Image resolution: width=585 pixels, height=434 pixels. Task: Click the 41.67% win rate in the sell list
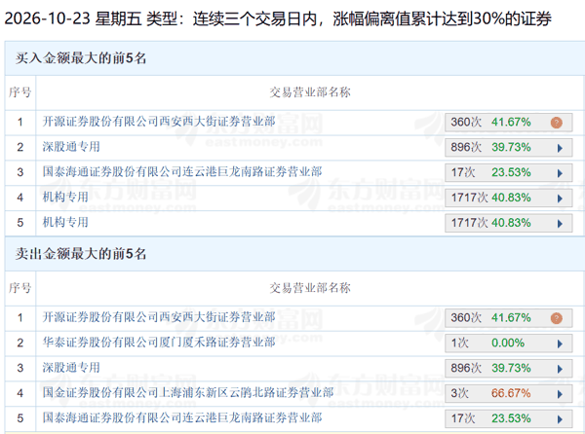coord(511,318)
